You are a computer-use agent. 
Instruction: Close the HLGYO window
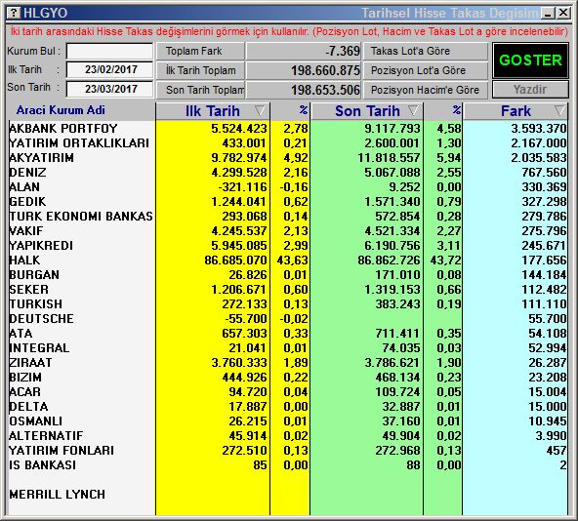(x=563, y=14)
